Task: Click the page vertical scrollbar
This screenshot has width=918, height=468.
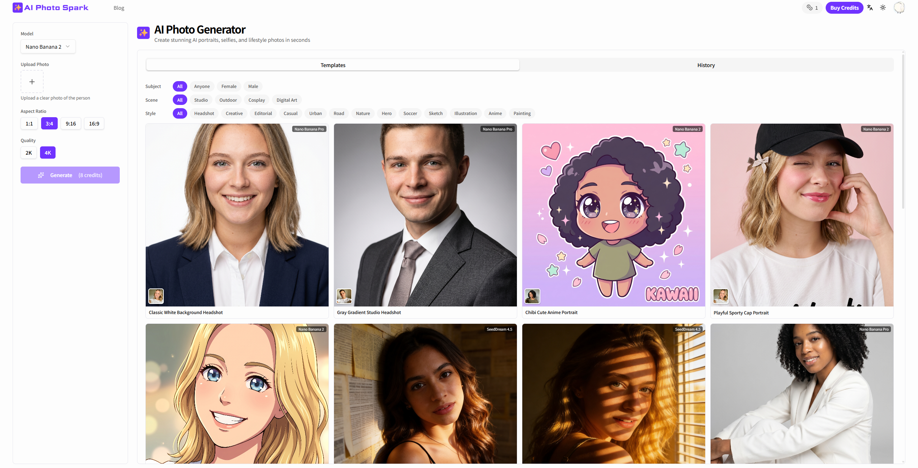Action: coord(903,132)
